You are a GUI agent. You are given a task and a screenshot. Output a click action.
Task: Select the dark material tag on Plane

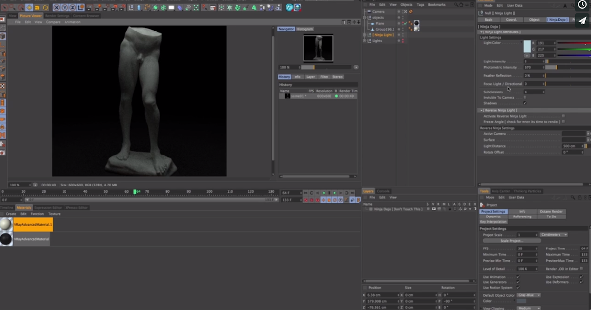[417, 23]
